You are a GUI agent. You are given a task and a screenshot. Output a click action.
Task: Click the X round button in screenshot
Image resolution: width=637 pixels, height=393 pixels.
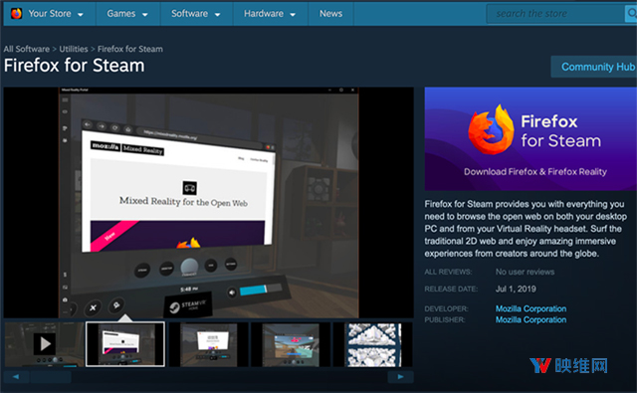93,307
